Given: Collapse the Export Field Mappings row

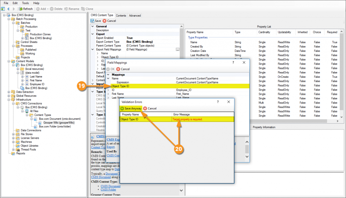Looking at the screenshot, I should click(93, 49).
